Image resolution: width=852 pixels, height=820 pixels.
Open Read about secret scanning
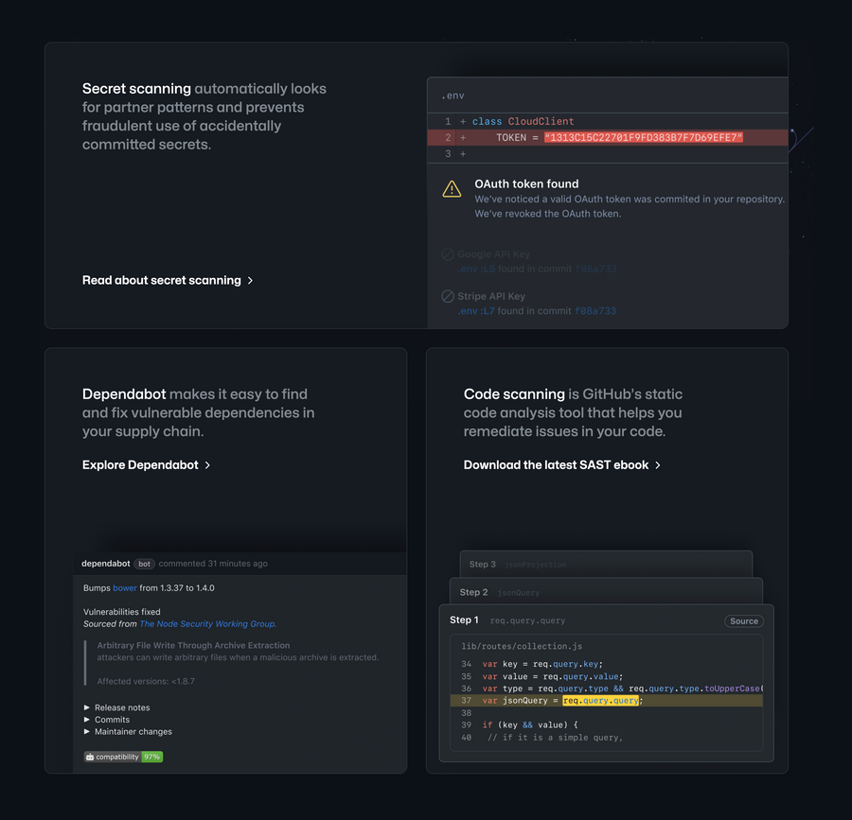[160, 280]
